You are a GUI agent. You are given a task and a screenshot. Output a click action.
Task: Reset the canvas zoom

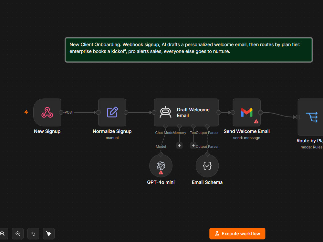coord(33,234)
